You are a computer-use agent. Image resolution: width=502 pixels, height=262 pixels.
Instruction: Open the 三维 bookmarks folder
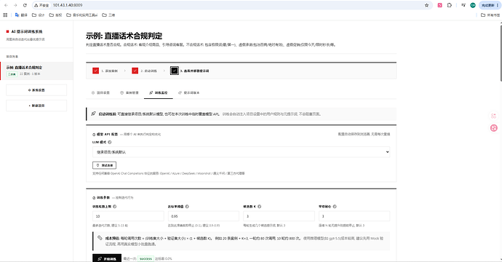tap(108, 15)
